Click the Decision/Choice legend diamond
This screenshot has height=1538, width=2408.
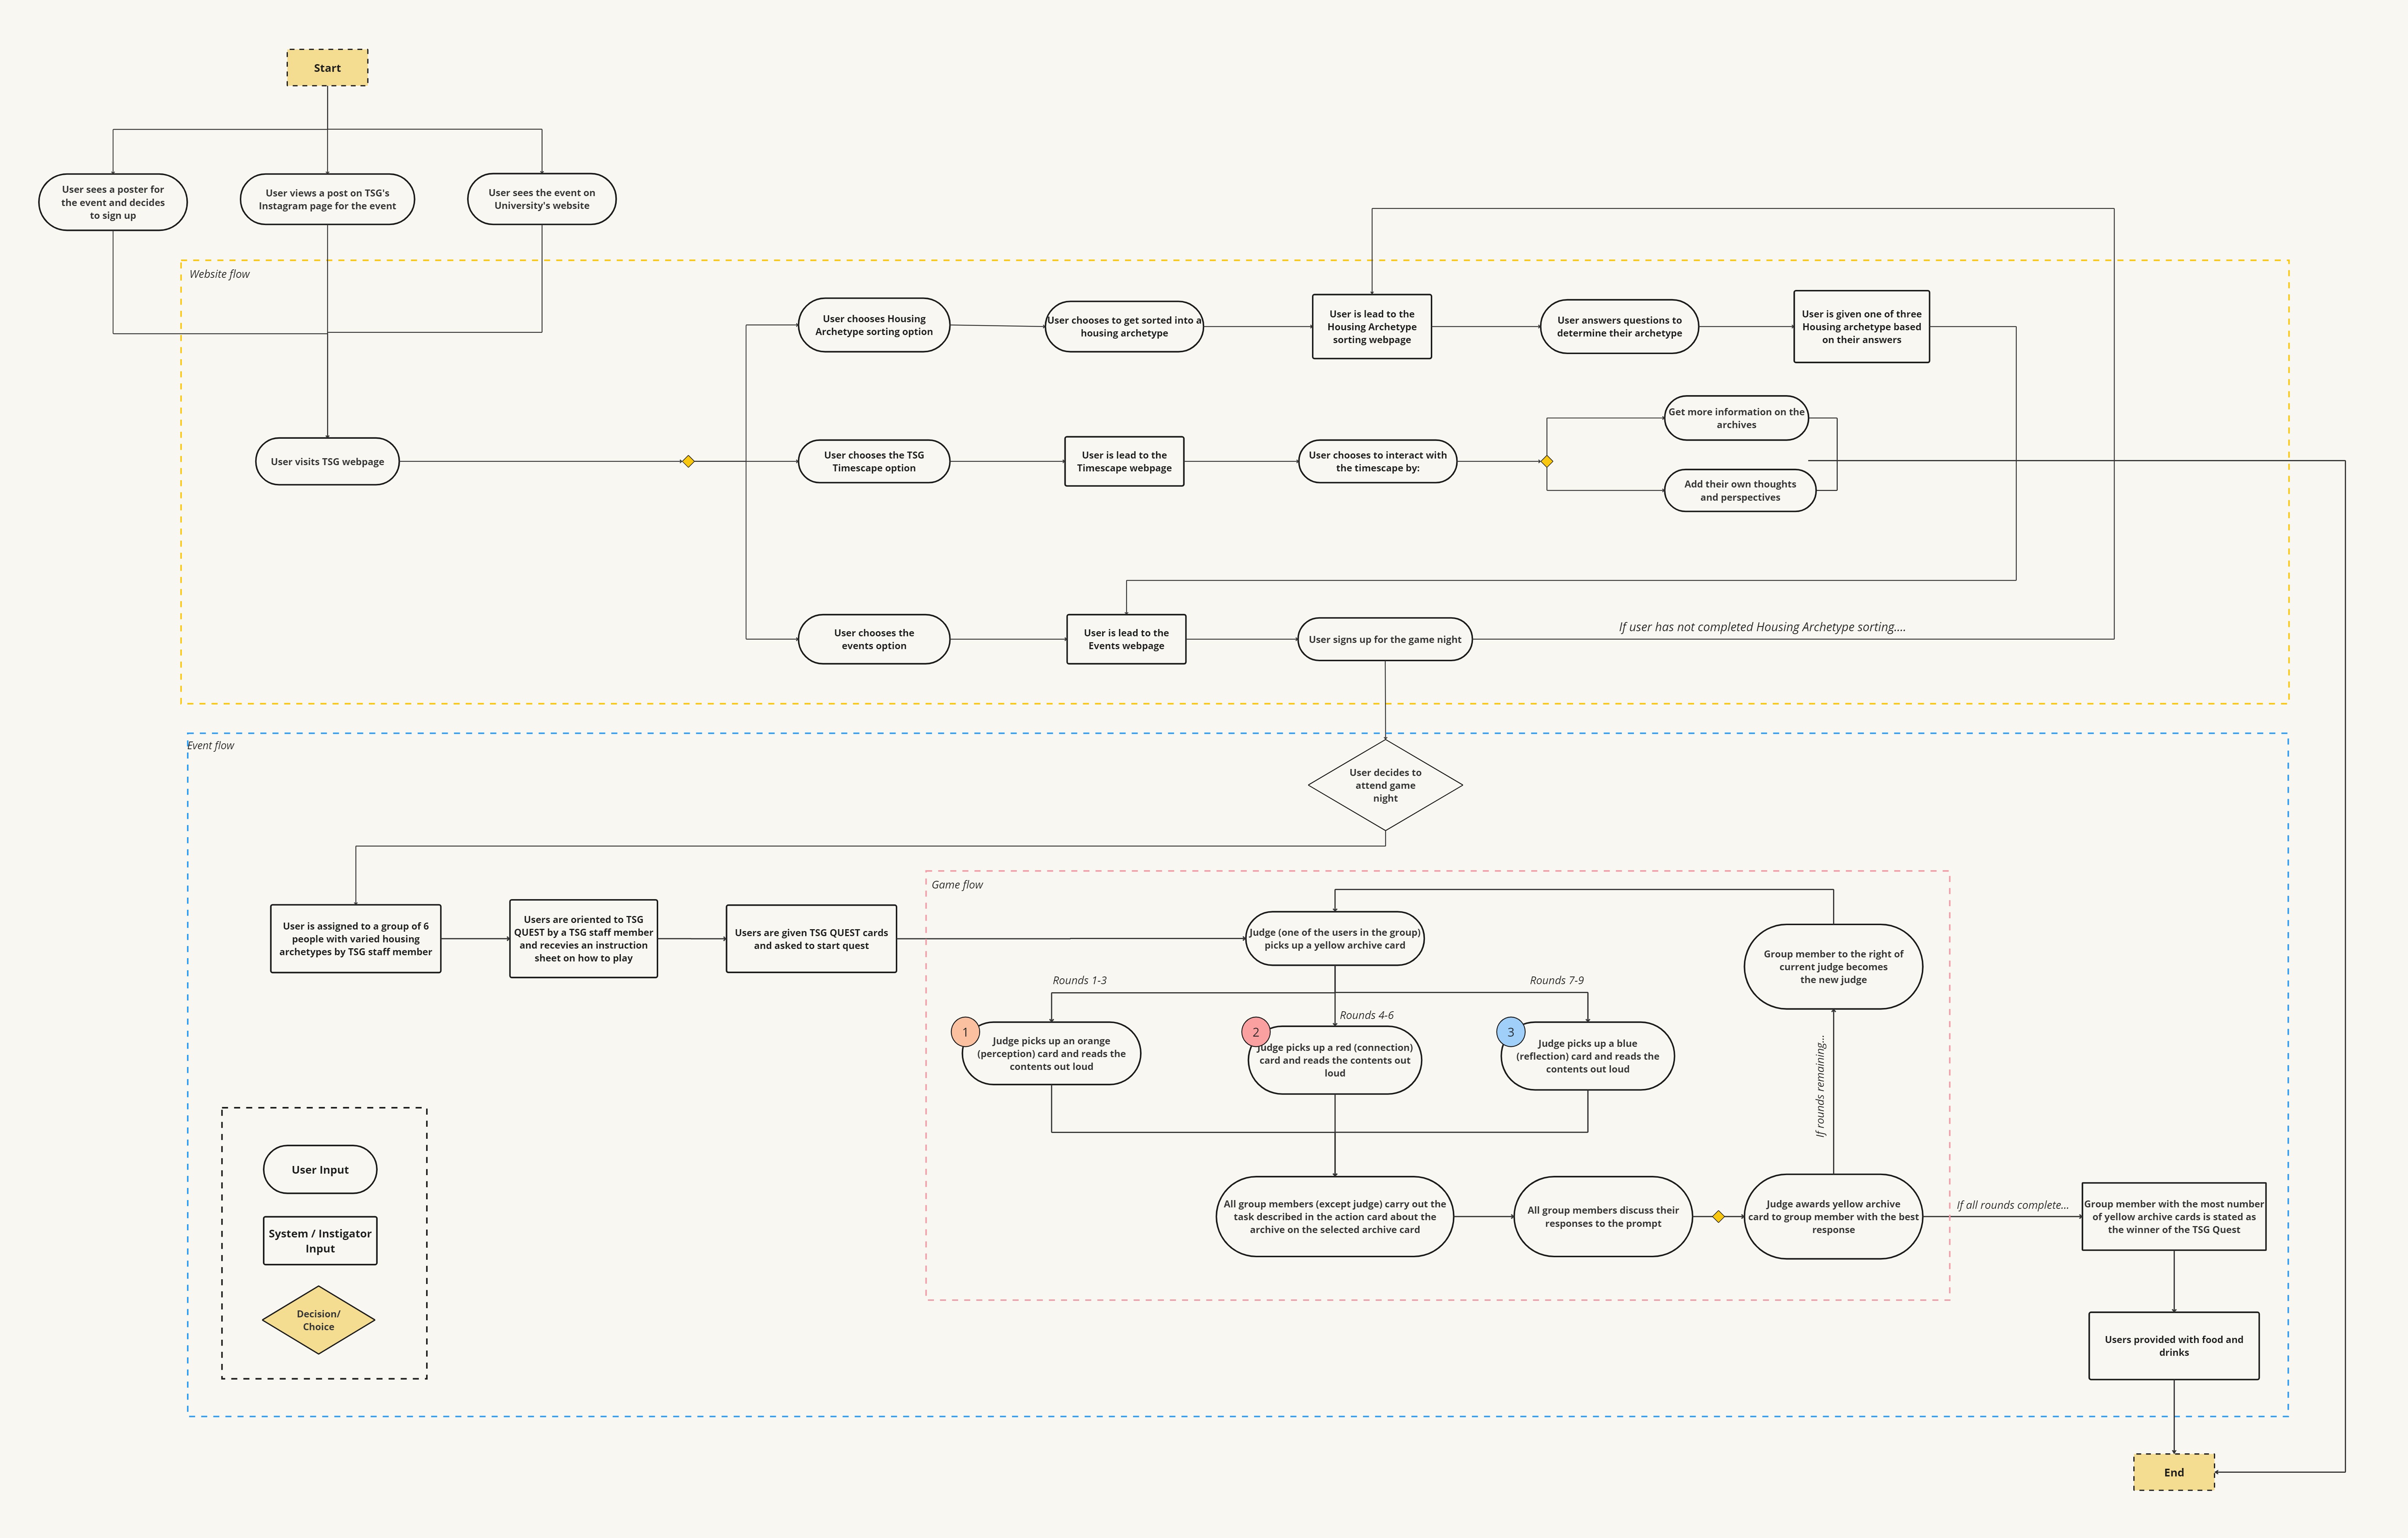pos(319,1320)
